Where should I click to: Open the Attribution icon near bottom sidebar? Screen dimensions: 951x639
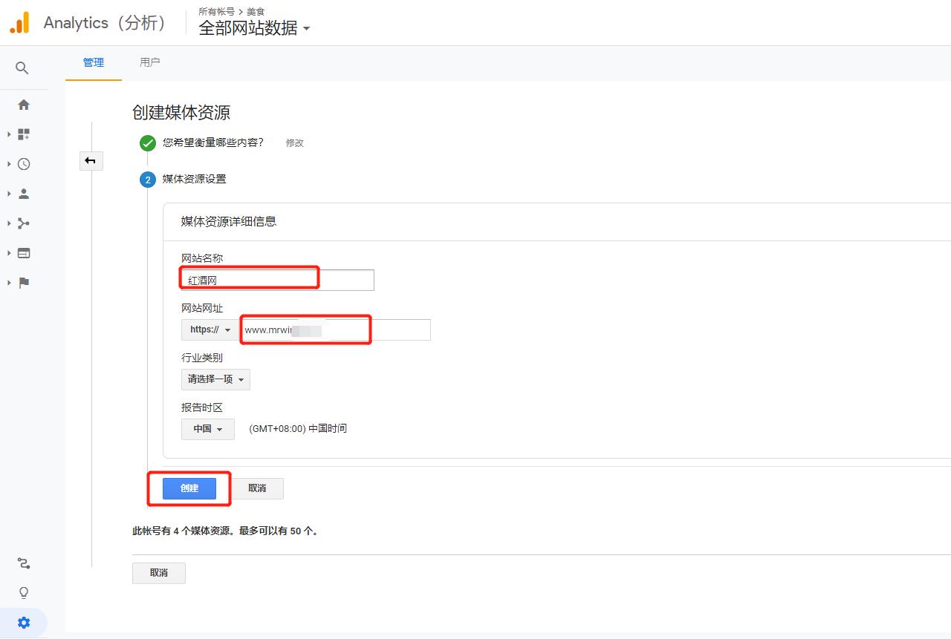(x=23, y=563)
